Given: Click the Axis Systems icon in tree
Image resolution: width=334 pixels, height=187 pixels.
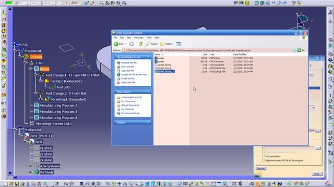Looking at the screenshot, I should (36, 166).
